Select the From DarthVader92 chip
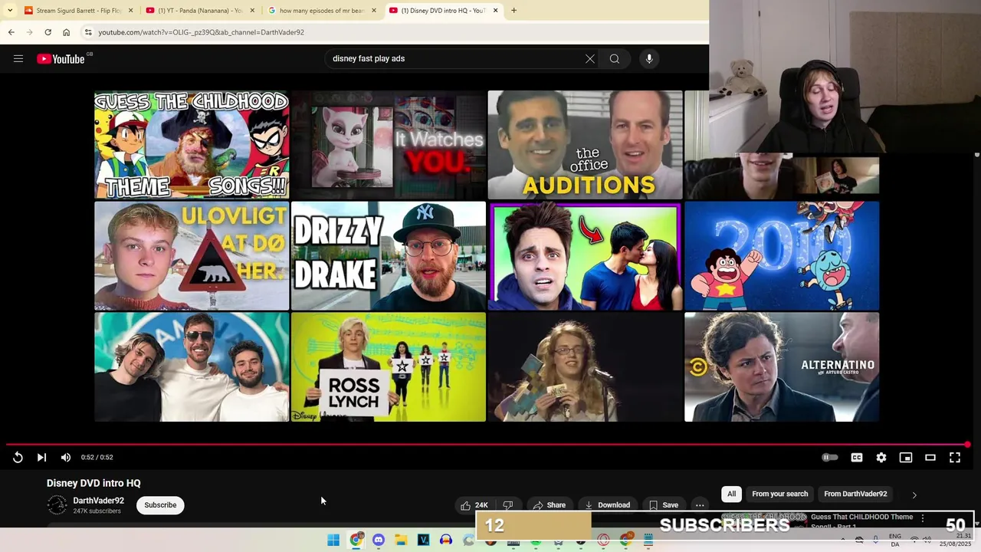The width and height of the screenshot is (981, 552). 855,495
